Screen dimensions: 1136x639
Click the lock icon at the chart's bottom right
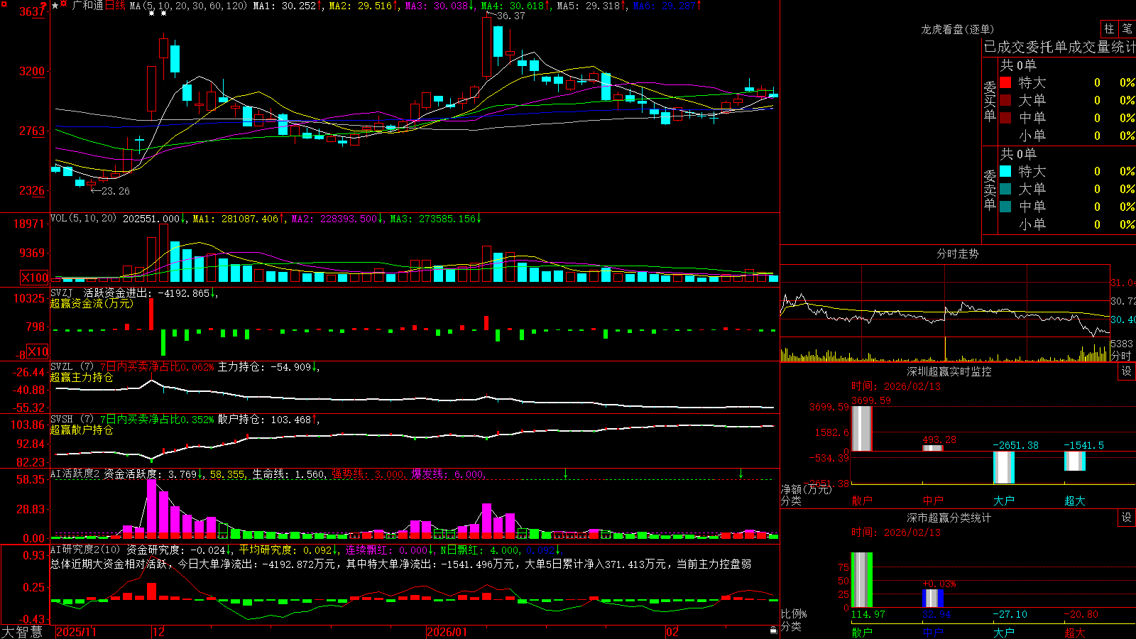coord(774,630)
